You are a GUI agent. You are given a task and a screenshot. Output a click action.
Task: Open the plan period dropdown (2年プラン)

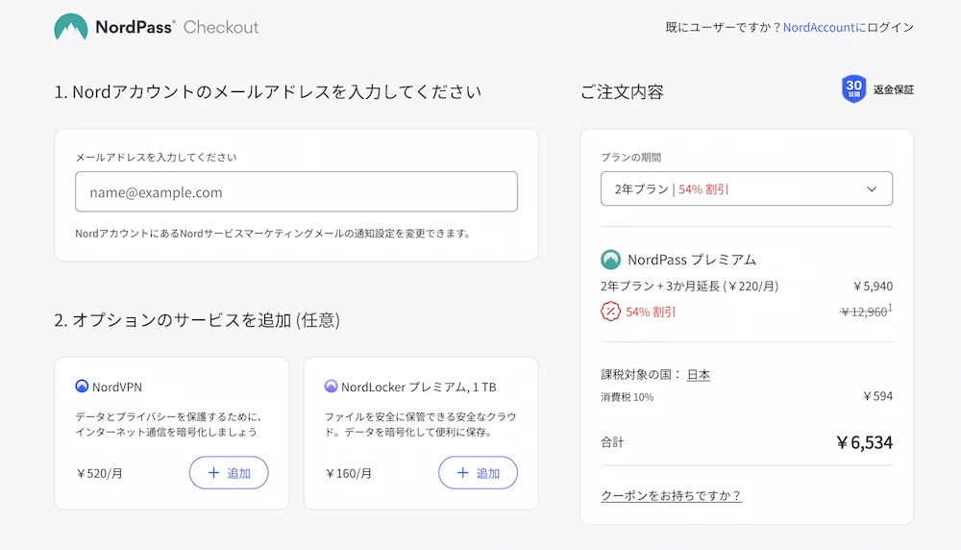pyautogui.click(x=747, y=188)
